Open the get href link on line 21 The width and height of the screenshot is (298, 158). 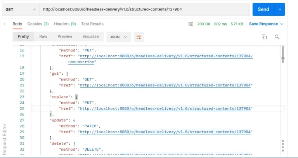(x=165, y=85)
